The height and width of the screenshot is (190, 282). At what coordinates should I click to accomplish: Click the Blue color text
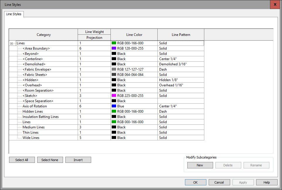121,106
